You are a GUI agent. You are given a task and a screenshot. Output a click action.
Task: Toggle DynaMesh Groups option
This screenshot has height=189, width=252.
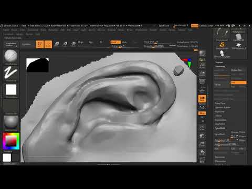[235, 132]
